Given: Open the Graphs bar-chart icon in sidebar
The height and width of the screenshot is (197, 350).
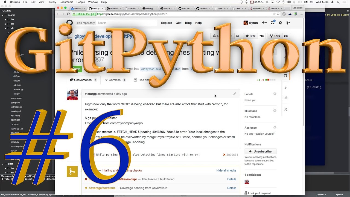Looking at the screenshot, I should (286, 97).
